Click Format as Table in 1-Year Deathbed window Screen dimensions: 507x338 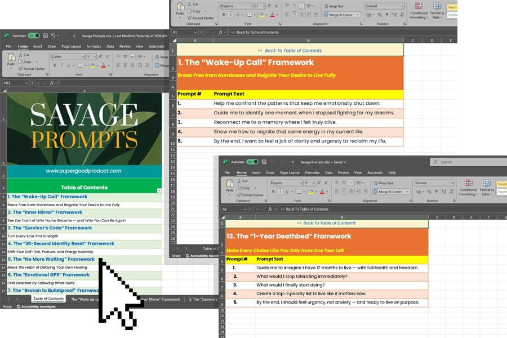tap(486, 187)
